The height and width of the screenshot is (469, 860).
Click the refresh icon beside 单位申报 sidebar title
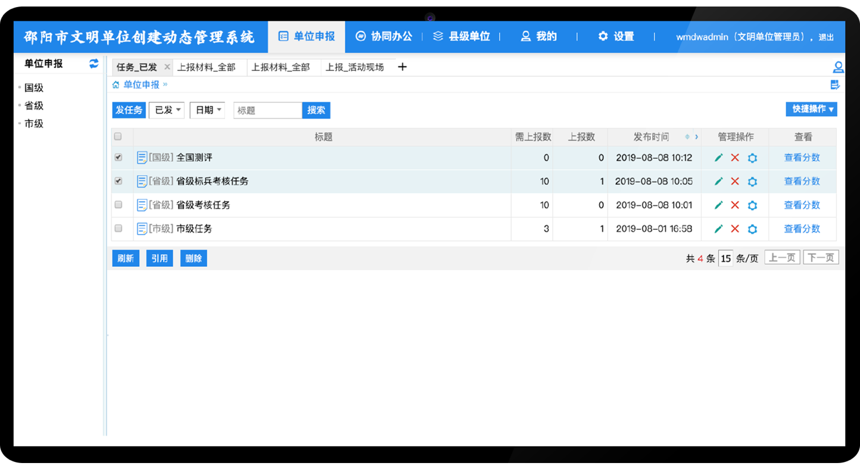(94, 64)
